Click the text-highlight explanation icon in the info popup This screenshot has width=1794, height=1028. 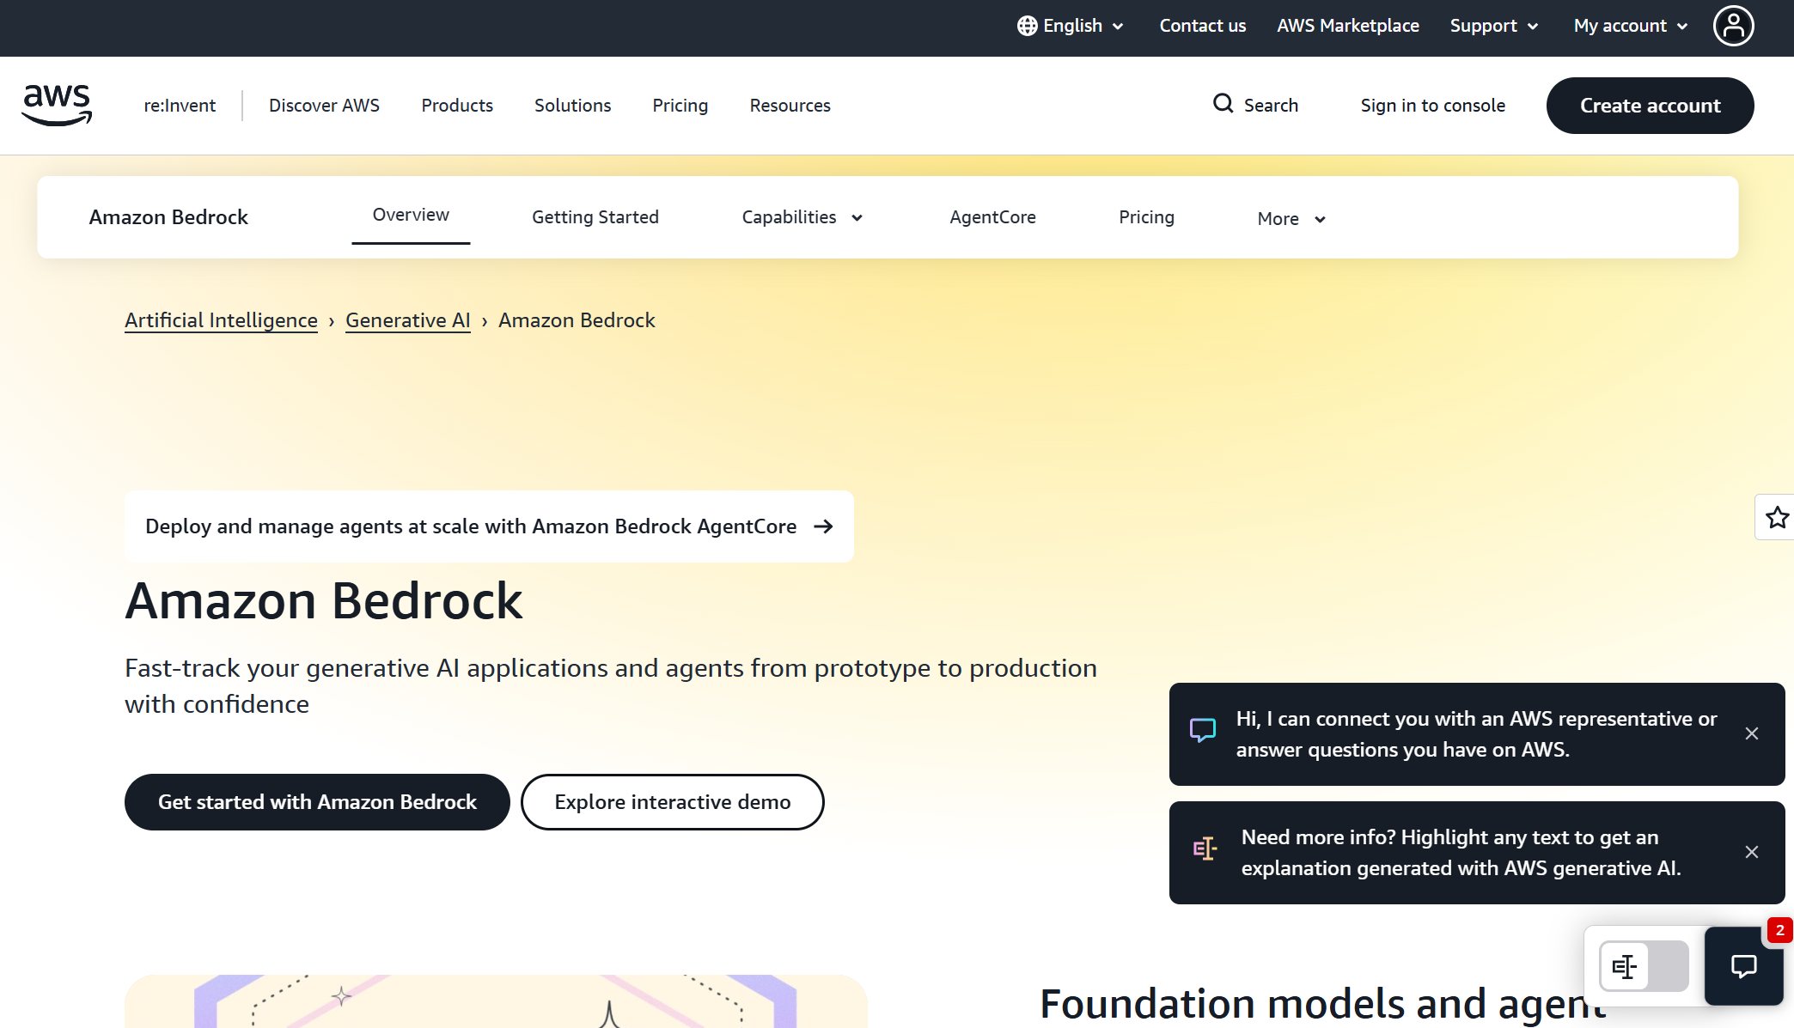(1205, 849)
